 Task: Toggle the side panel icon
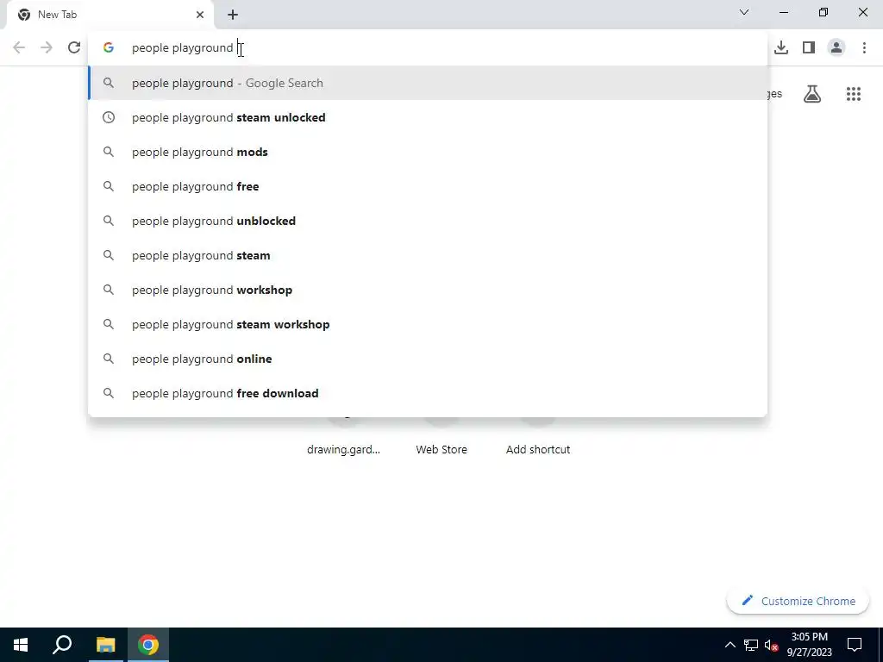[x=809, y=47]
